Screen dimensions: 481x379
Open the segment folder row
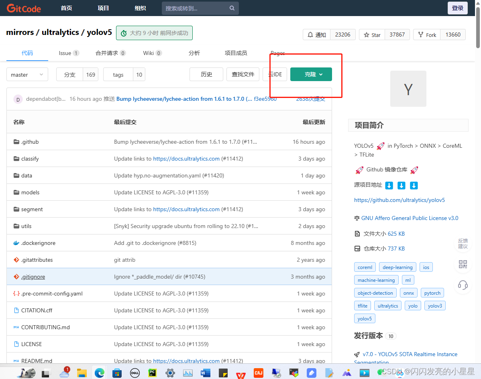point(169,209)
